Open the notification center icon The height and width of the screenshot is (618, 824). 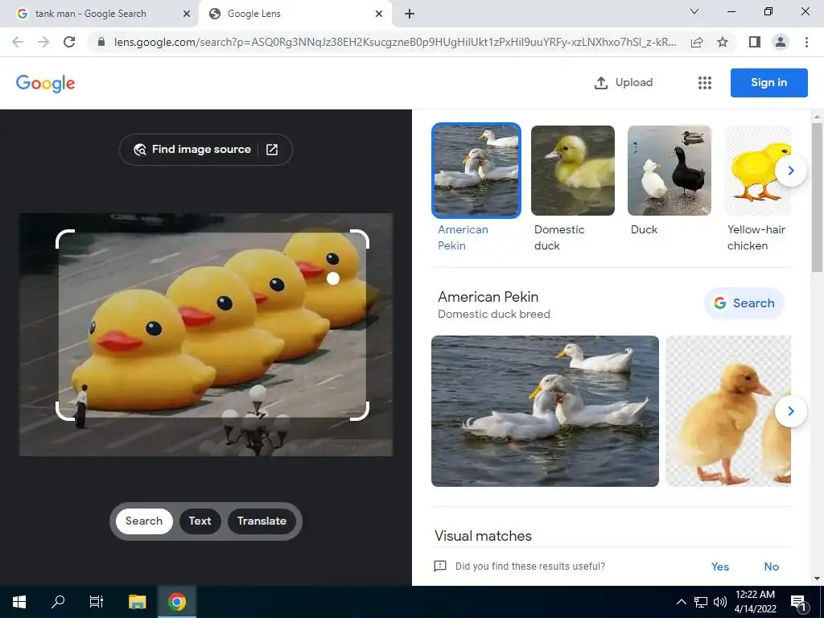pos(799,603)
